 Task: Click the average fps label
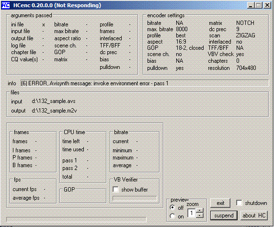click(x=26, y=198)
